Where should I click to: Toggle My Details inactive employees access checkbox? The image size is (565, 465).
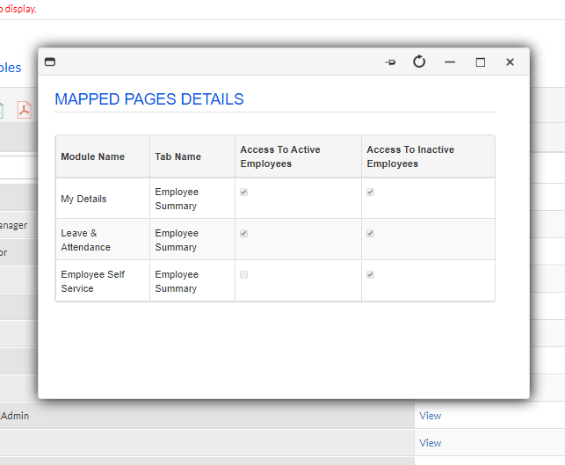[x=371, y=193]
